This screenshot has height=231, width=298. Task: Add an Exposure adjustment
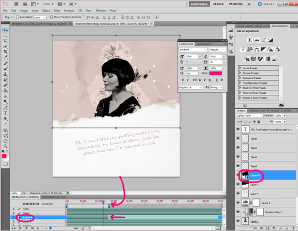[x=270, y=40]
